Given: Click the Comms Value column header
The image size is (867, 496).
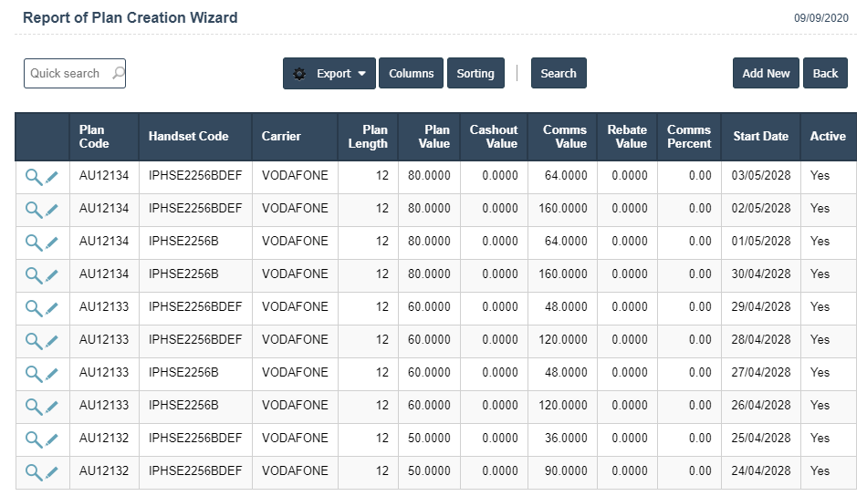Looking at the screenshot, I should (564, 137).
